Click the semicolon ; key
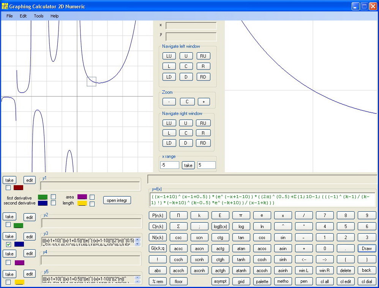The width and height of the screenshot is (379, 288). click(x=199, y=227)
